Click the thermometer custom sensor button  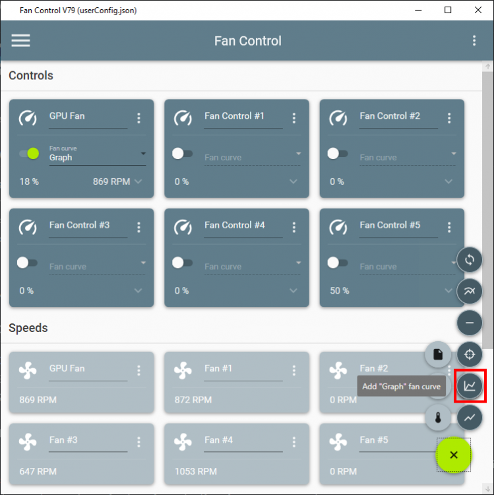pyautogui.click(x=437, y=417)
